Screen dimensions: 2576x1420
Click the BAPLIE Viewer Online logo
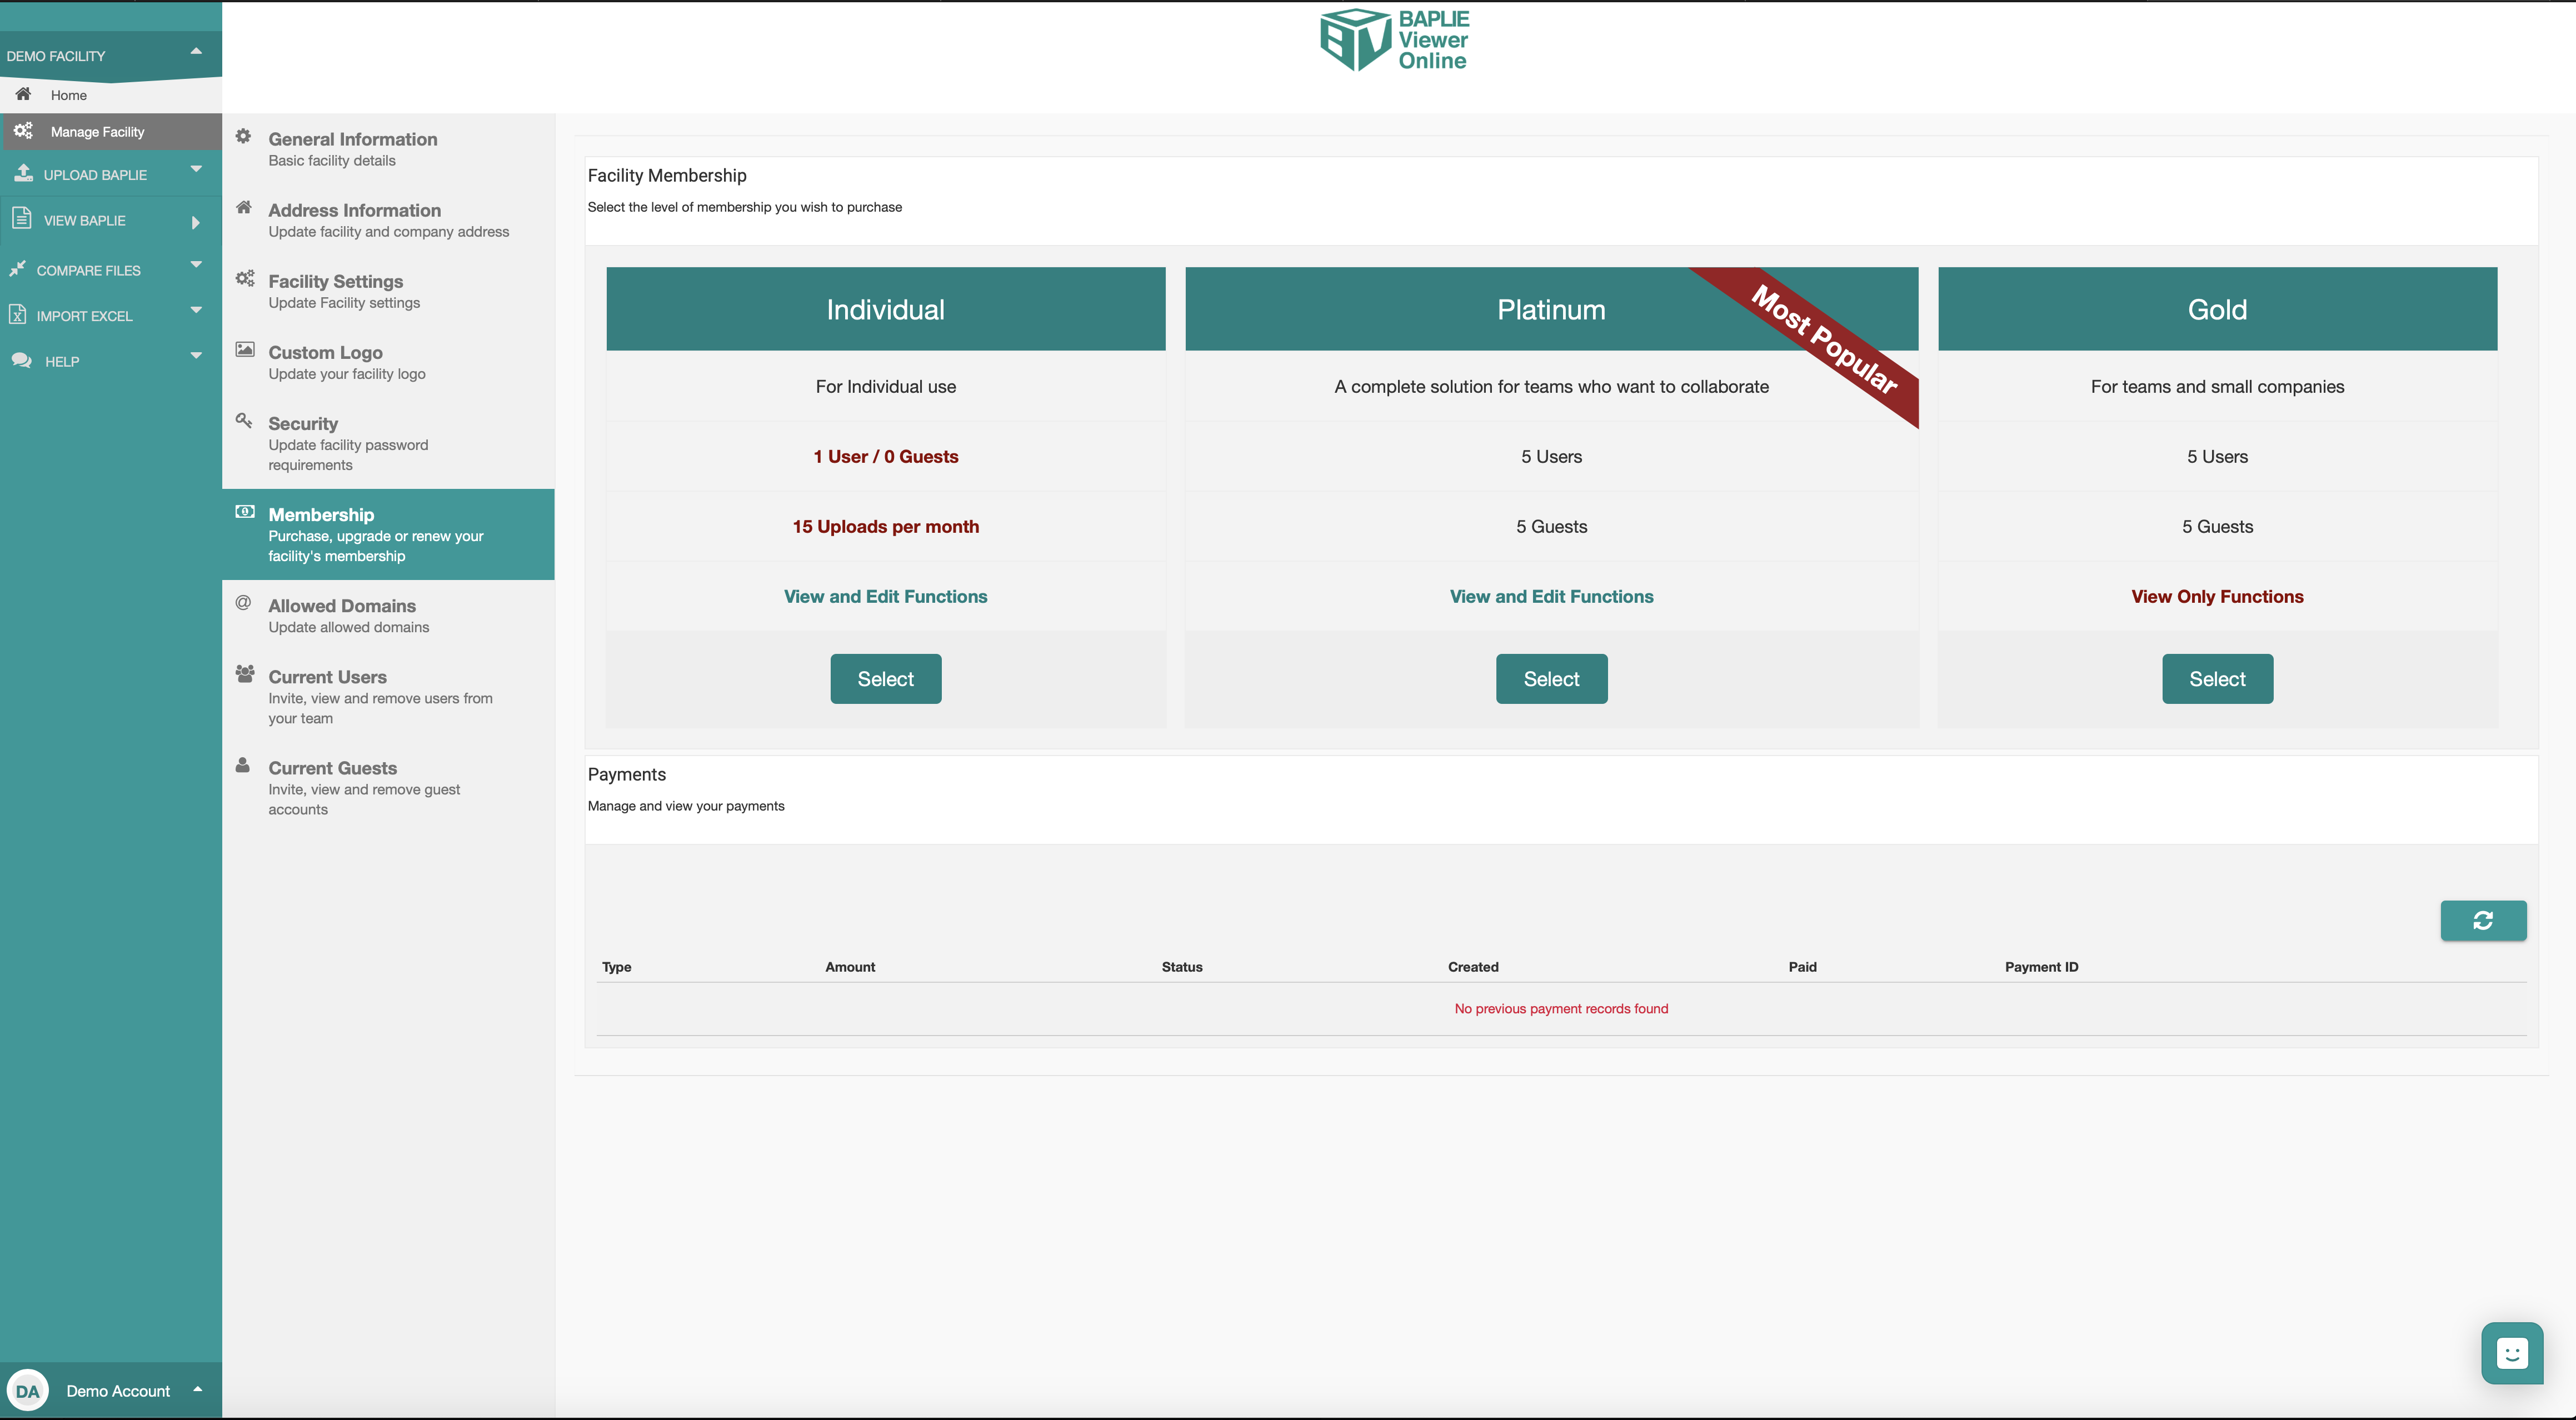point(1394,40)
